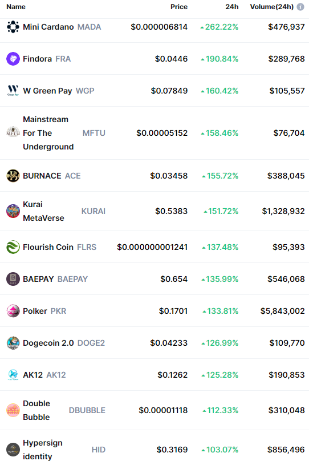The width and height of the screenshot is (309, 465).
Task: Click the BURNACE black and gold logo
Action: pos(13,176)
